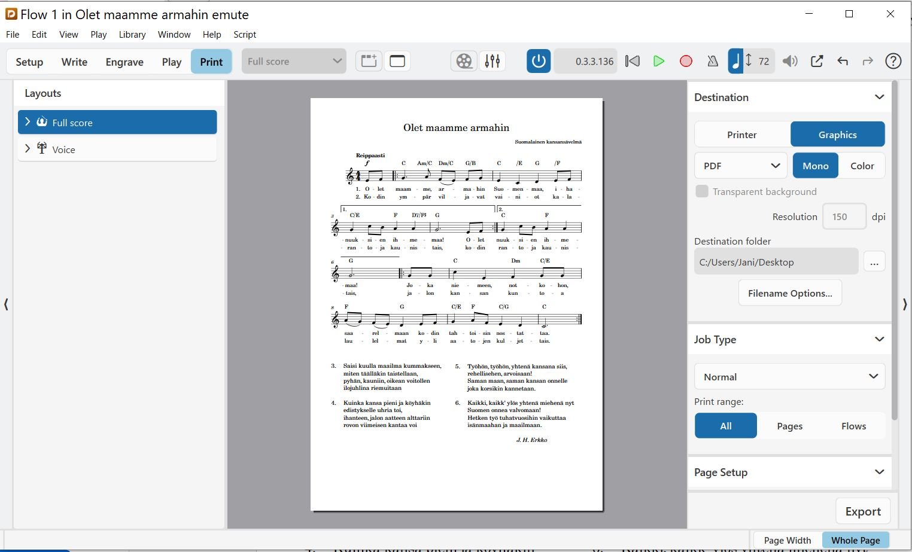Viewport: 912px width, 552px height.
Task: Open the Library menu
Action: (x=132, y=35)
